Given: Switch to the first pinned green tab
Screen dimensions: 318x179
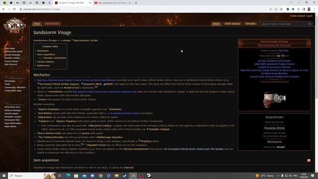Looking at the screenshot, I should pyautogui.click(x=4, y=3).
